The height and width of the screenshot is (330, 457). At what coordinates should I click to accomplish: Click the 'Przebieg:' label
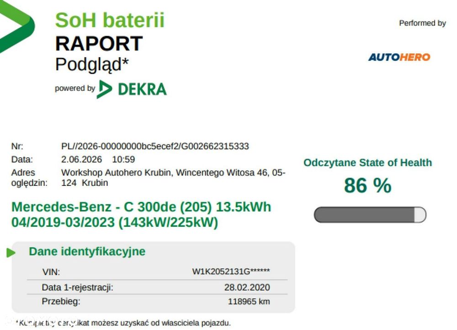[61, 301]
